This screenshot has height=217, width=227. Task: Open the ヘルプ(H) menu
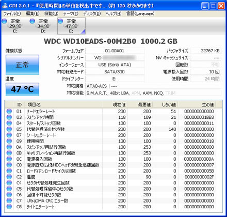point(113,13)
